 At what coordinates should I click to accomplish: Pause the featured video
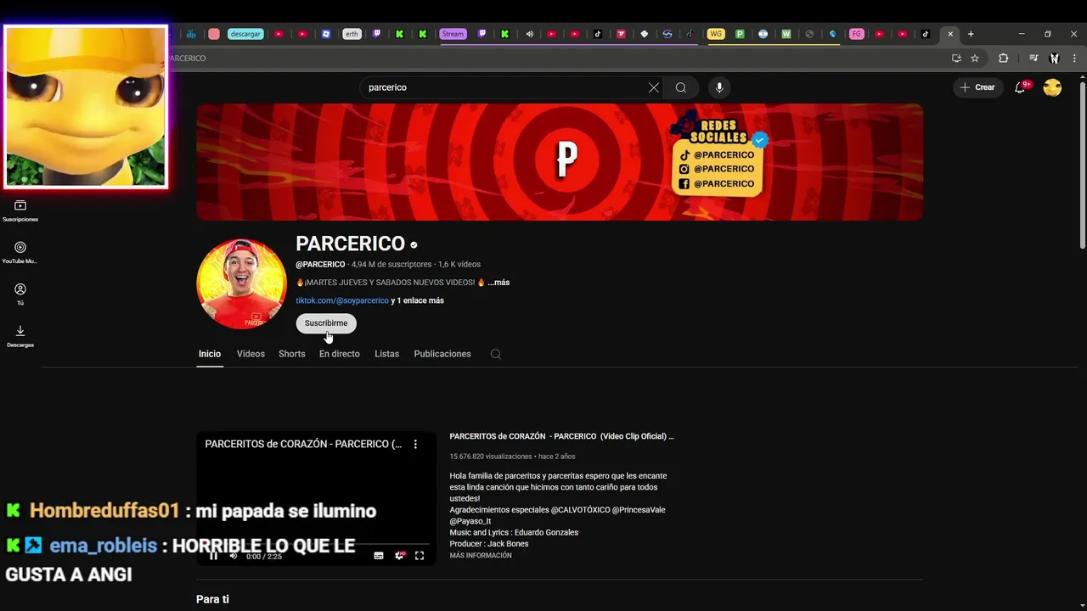[213, 556]
